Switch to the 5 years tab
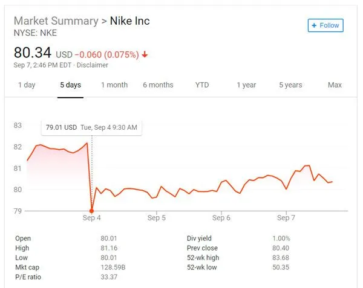 pyautogui.click(x=290, y=85)
